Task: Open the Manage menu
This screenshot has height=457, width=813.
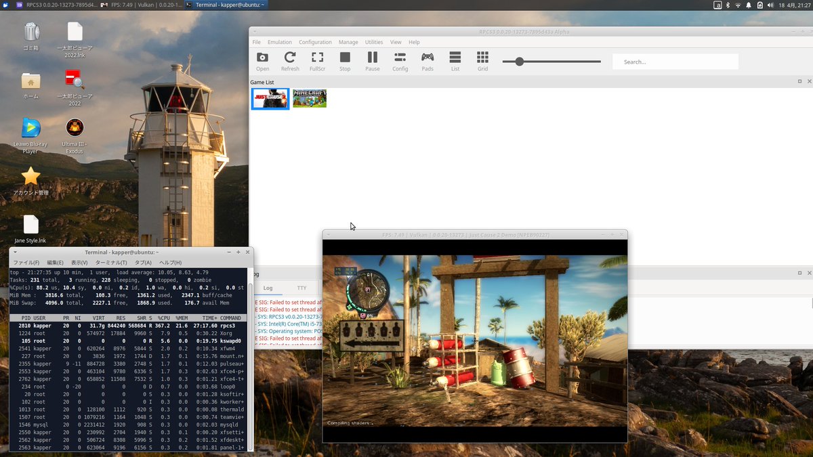Action: coord(348,42)
